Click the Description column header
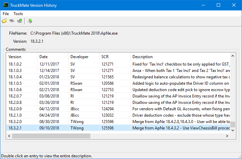 [179, 57]
